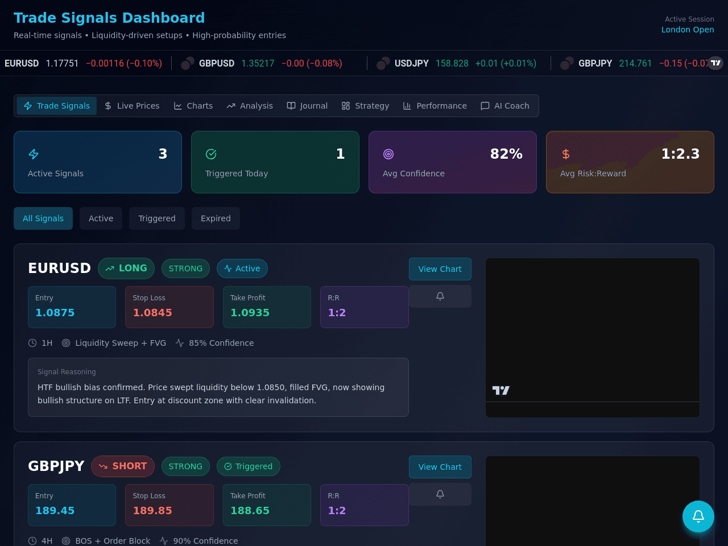Click the clock icon beside 4H timeframe

[x=32, y=541]
